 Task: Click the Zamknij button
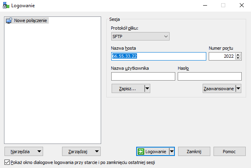[194, 151]
